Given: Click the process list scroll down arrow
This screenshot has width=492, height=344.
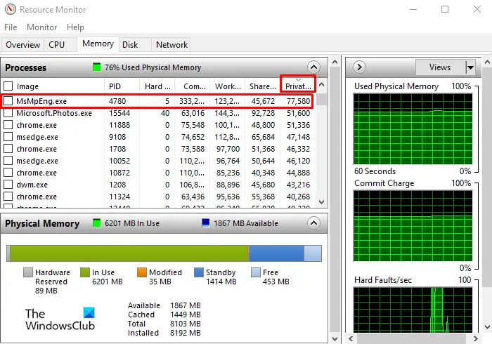Looking at the screenshot, I should 321,202.
